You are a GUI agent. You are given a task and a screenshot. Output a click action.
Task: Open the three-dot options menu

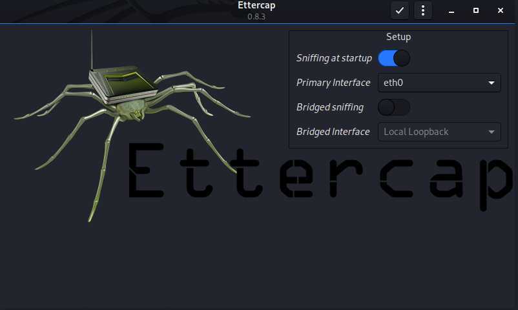coord(423,10)
